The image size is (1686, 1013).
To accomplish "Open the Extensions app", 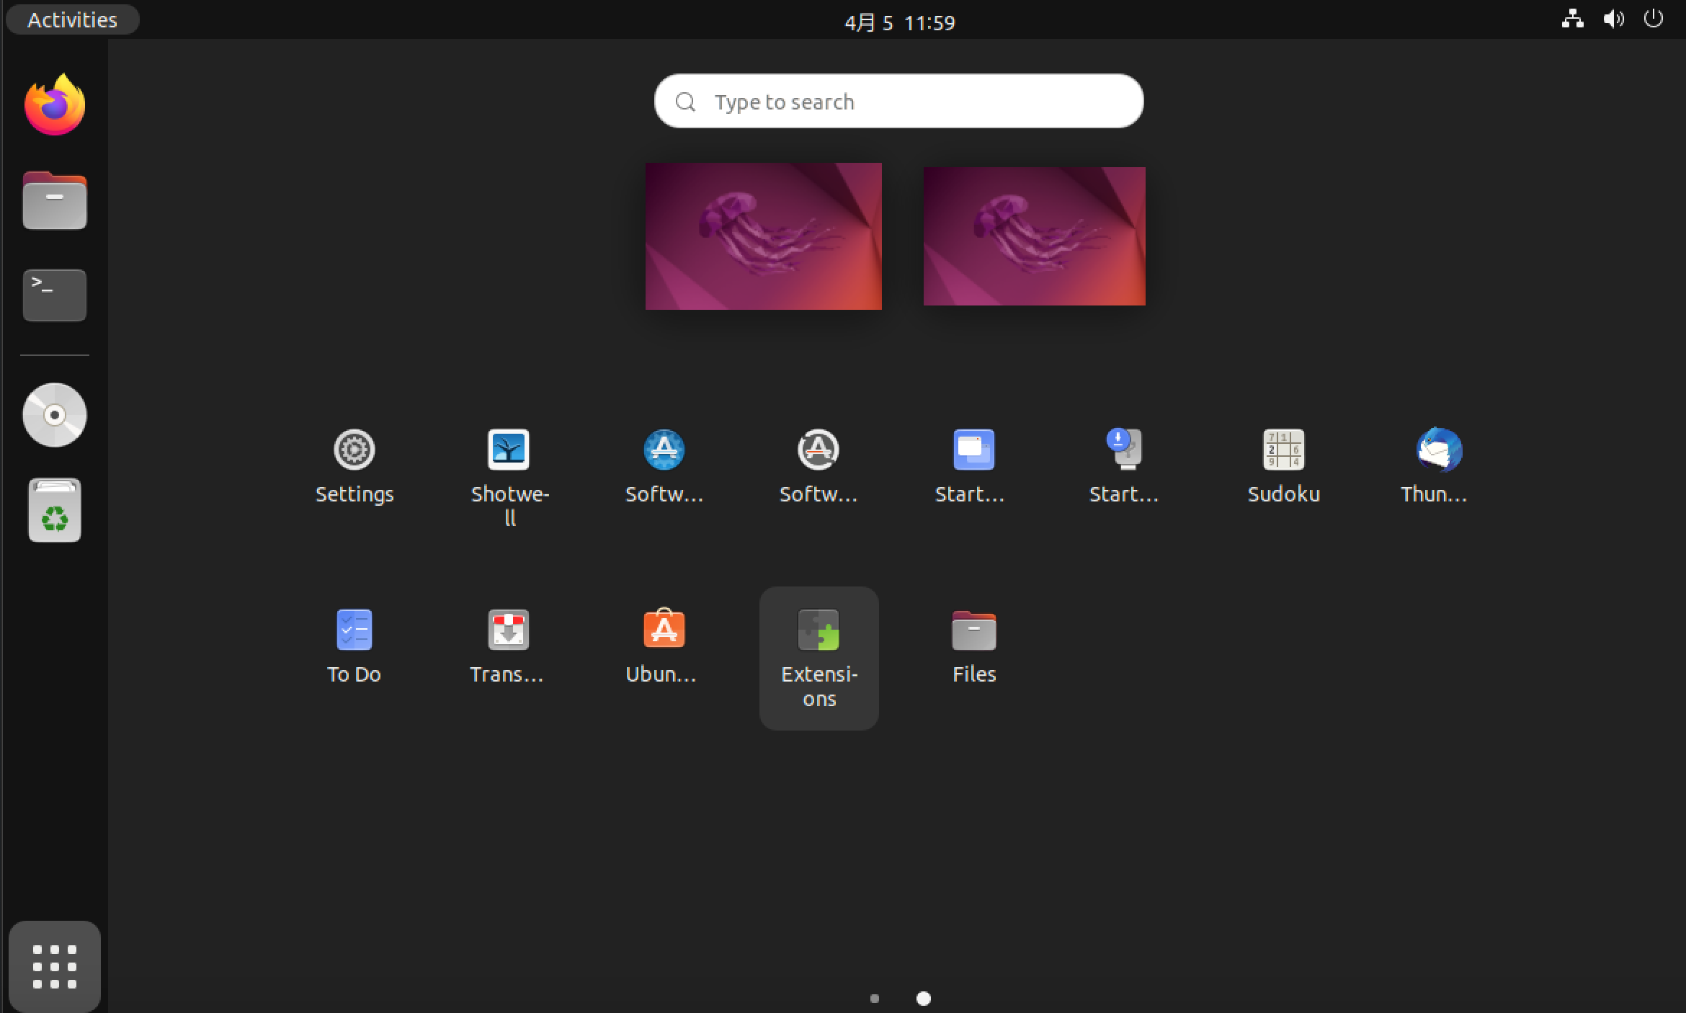I will pos(819,630).
